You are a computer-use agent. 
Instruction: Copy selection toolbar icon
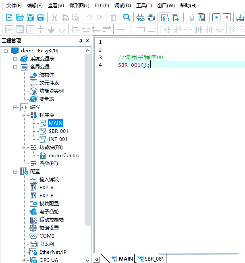coord(65,17)
